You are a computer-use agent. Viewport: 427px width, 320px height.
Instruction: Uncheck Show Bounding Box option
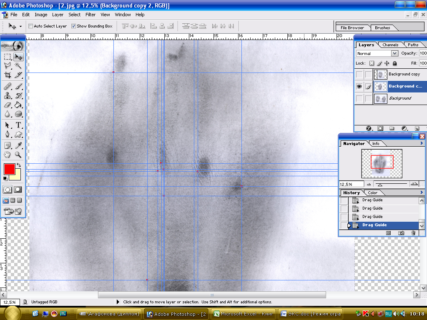pyautogui.click(x=74, y=26)
